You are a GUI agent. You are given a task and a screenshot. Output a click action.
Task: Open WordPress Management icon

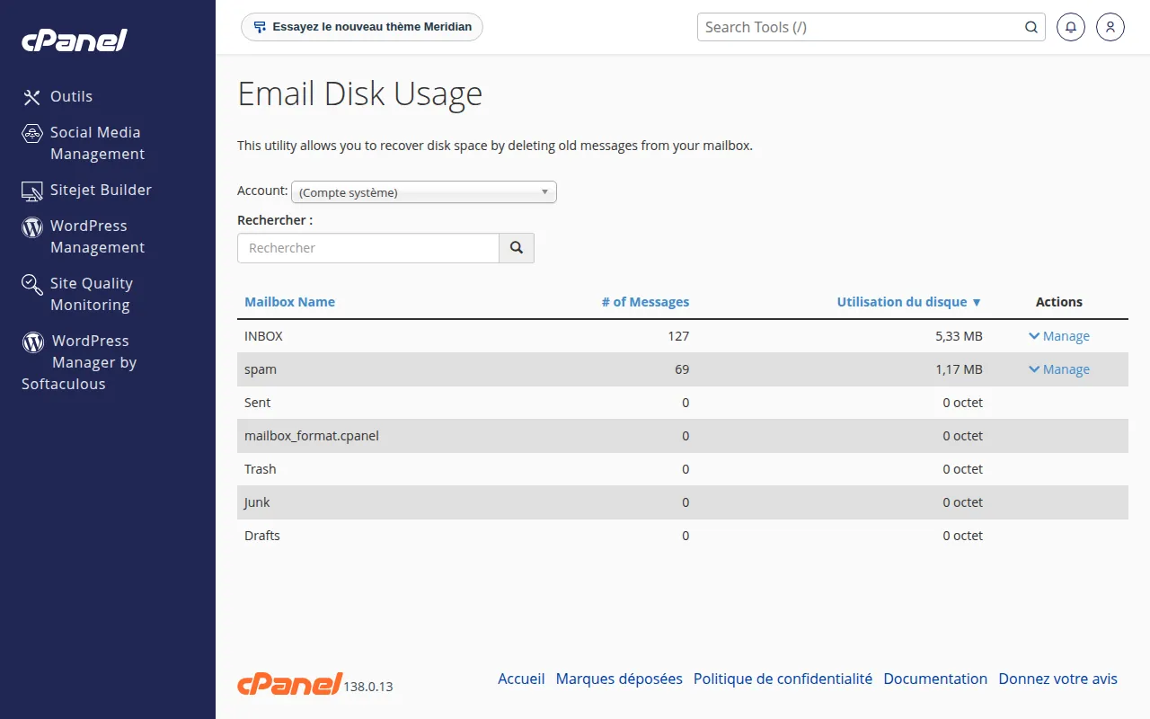click(32, 226)
